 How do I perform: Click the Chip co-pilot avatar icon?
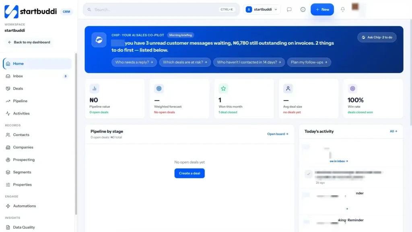pos(99,40)
